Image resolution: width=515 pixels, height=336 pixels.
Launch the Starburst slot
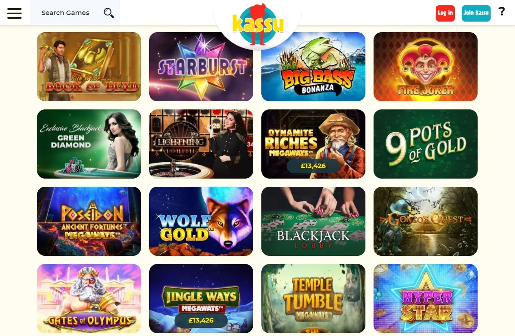point(201,67)
